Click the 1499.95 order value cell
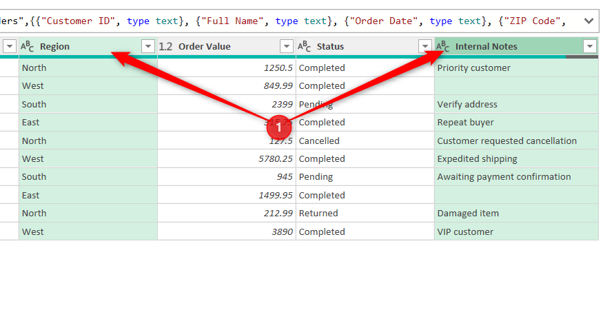The width and height of the screenshot is (603, 310). 227,196
